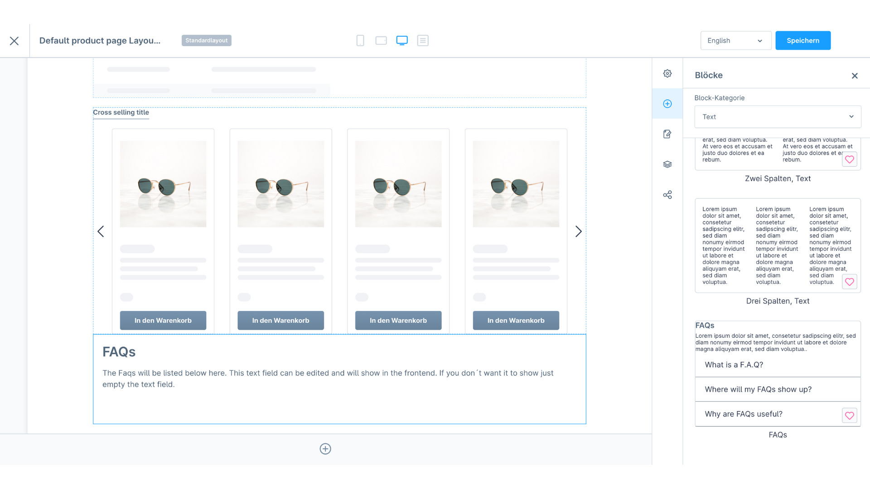Click the share nodes sidebar icon
The width and height of the screenshot is (870, 489).
pyautogui.click(x=667, y=195)
